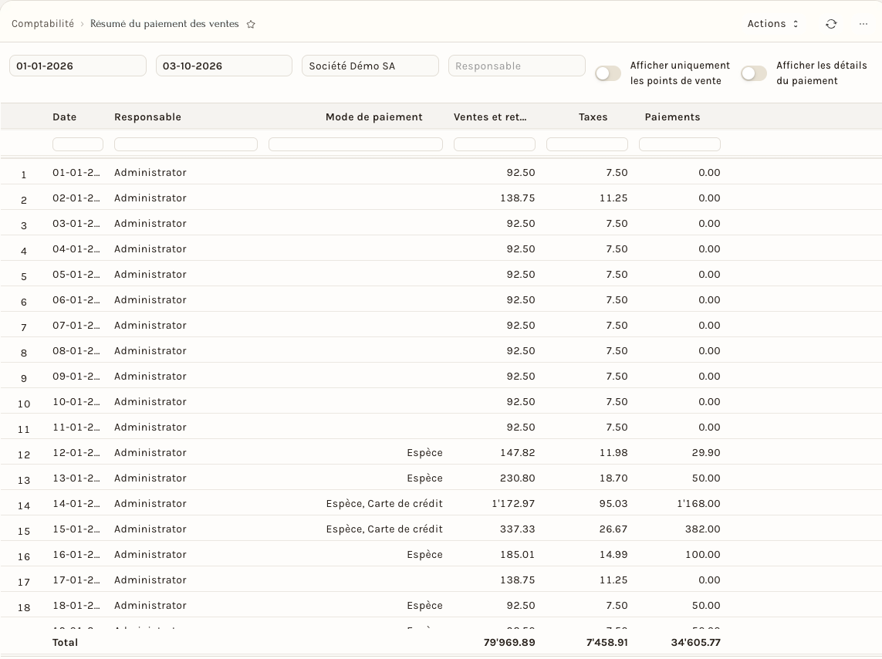Sort by the Paiements column header
The height and width of the screenshot is (659, 882).
[x=672, y=117]
